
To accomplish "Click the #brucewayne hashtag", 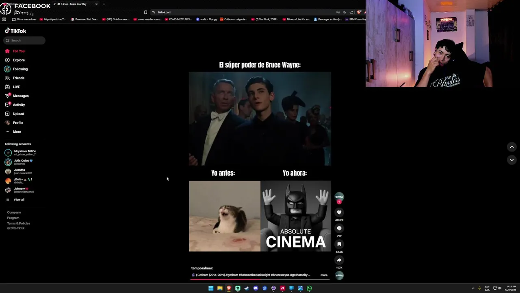I will point(280,275).
